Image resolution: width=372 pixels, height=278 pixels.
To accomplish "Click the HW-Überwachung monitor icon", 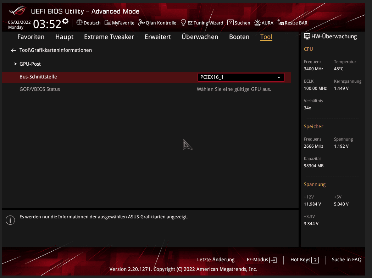I will point(307,36).
